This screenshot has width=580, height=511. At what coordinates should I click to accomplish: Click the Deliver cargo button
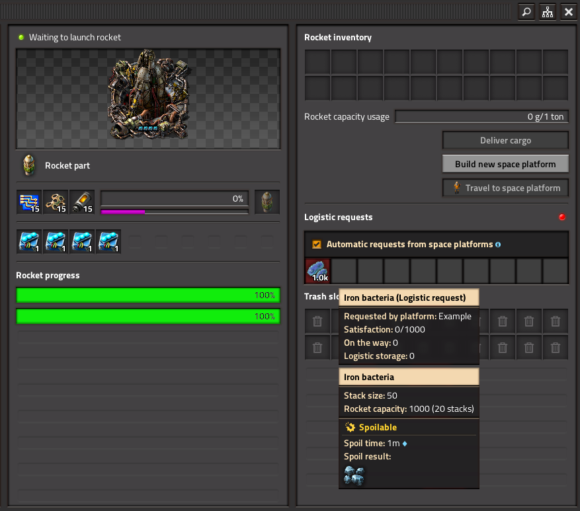pos(505,141)
